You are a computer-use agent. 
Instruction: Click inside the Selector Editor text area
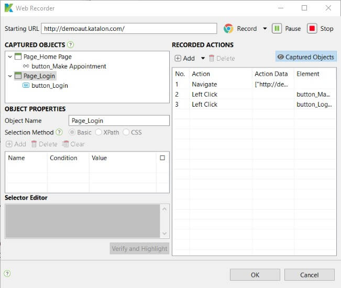point(83,221)
